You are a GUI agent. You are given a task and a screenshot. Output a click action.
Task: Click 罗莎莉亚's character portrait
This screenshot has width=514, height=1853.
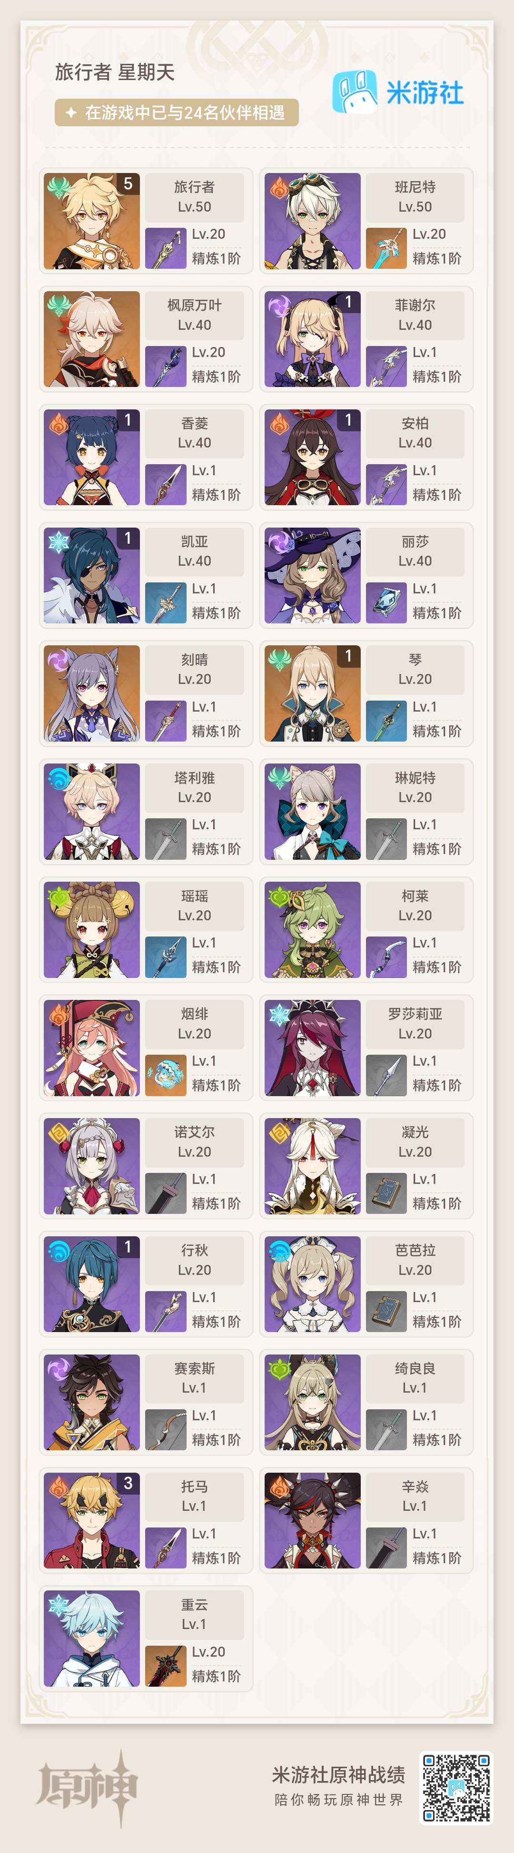[312, 1048]
